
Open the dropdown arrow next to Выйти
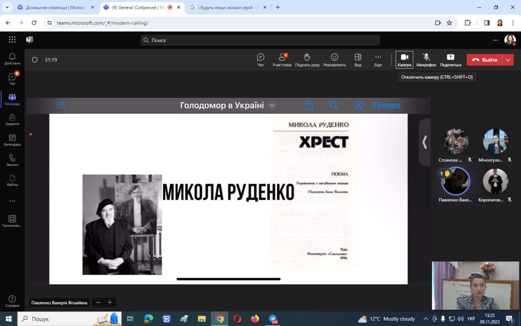(x=508, y=60)
